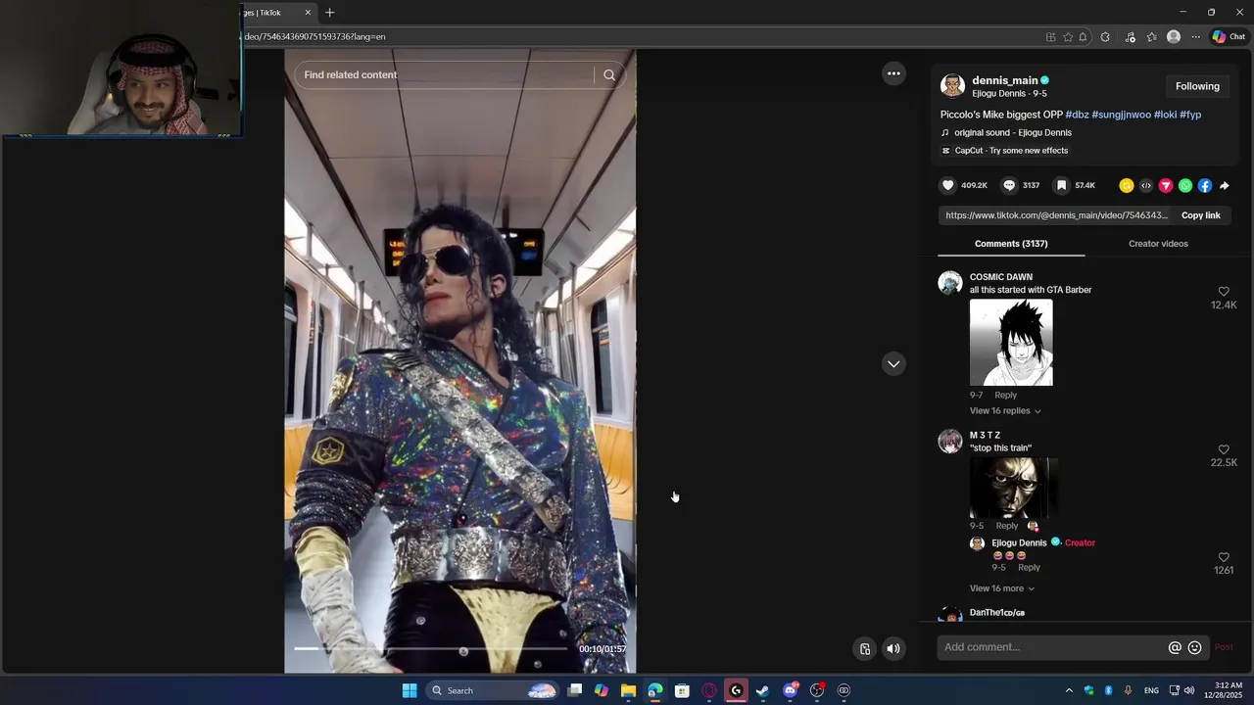The image size is (1254, 705).
Task: Open Discord from the taskbar
Action: coord(790,690)
